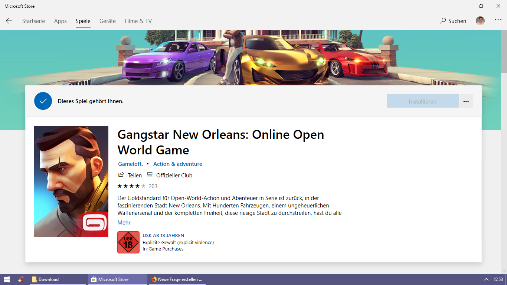This screenshot has width=507, height=285.
Task: Share the game via Teilen
Action: coord(130,175)
